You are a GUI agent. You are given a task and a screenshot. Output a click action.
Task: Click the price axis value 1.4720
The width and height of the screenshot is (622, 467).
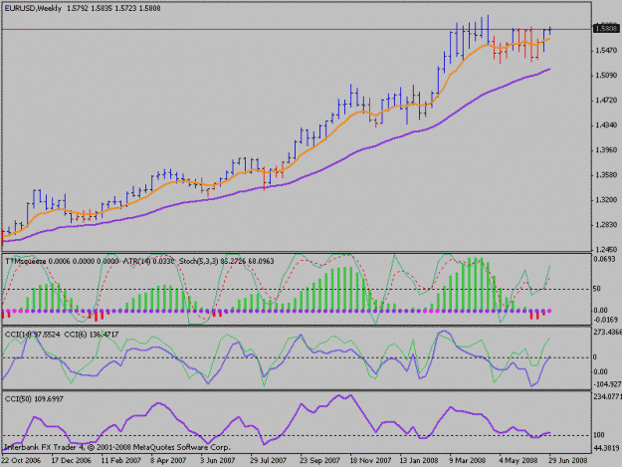click(x=606, y=101)
